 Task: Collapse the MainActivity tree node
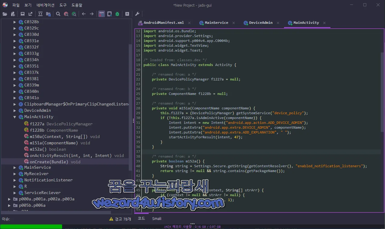[x=14, y=117]
